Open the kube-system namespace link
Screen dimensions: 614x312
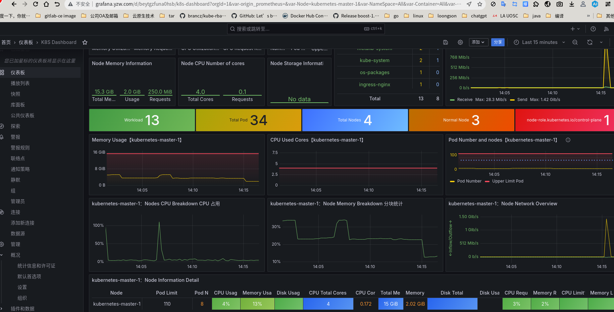point(374,60)
